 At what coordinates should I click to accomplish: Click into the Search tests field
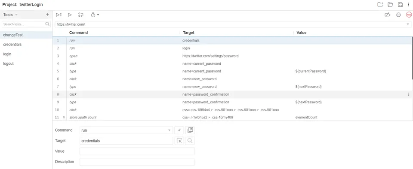click(24, 24)
